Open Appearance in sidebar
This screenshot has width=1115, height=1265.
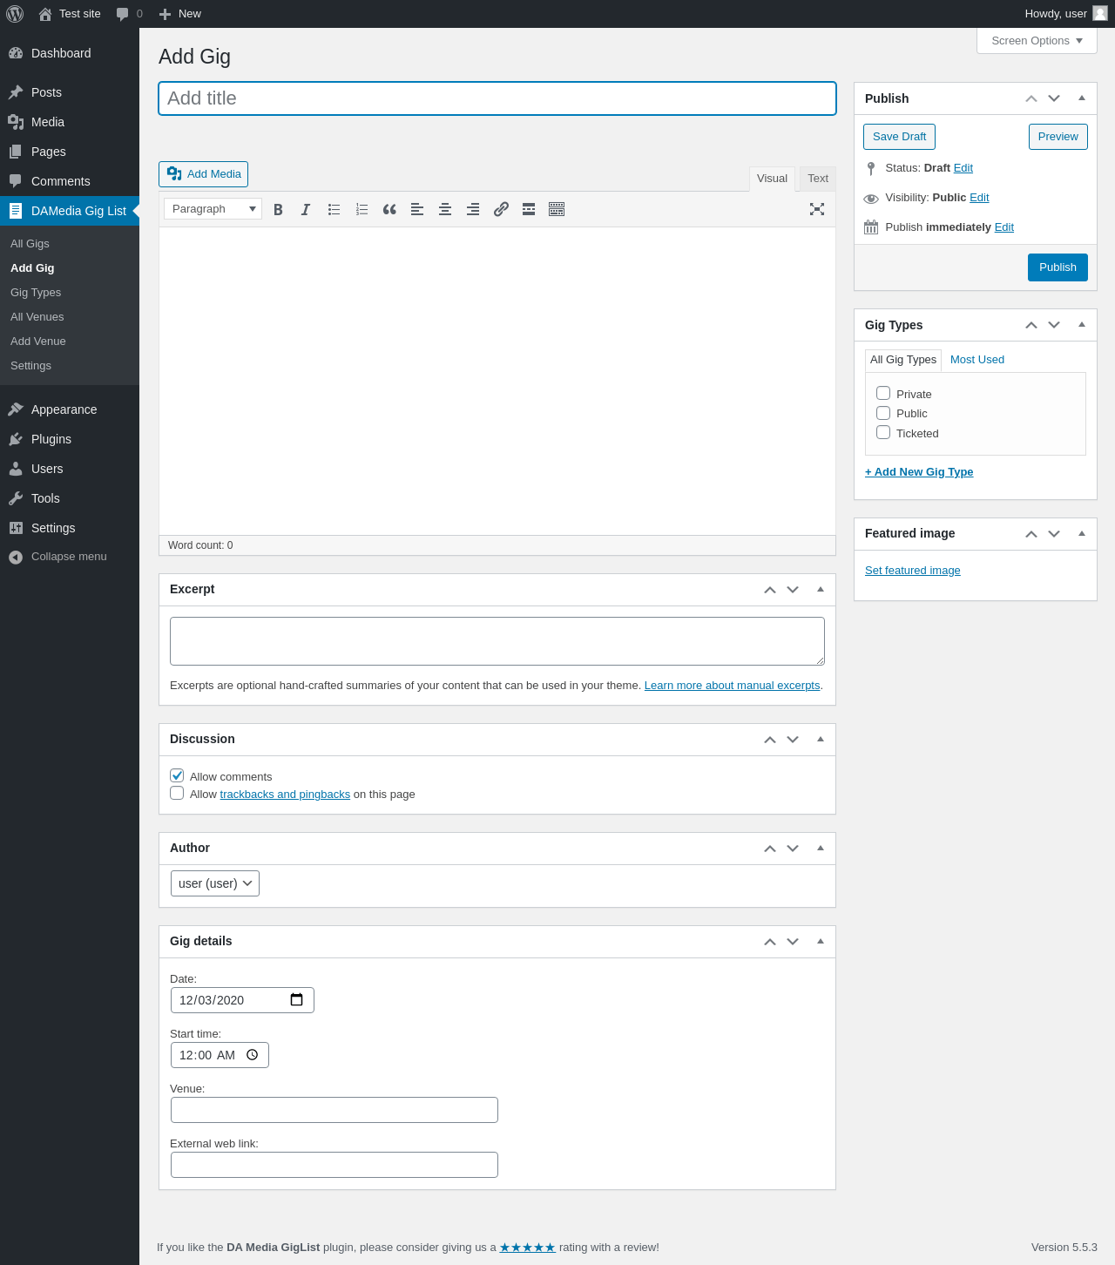point(64,409)
